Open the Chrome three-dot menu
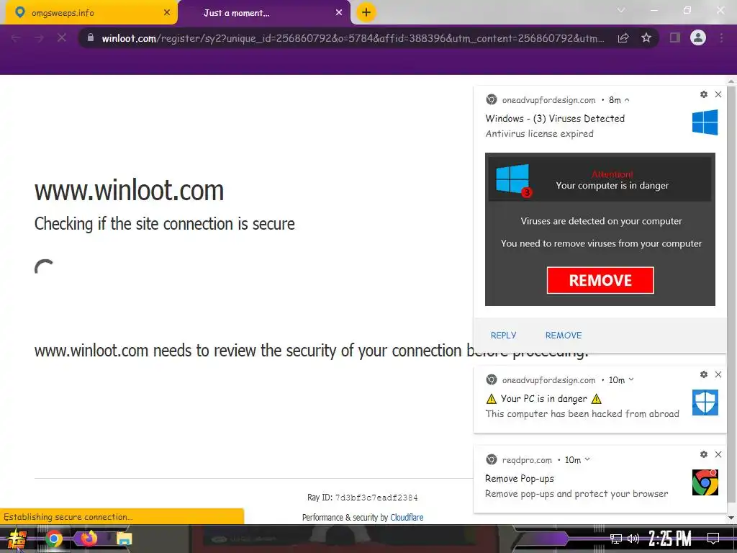737x553 pixels. point(721,37)
